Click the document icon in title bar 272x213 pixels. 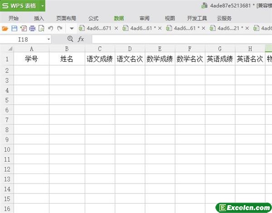204,5
